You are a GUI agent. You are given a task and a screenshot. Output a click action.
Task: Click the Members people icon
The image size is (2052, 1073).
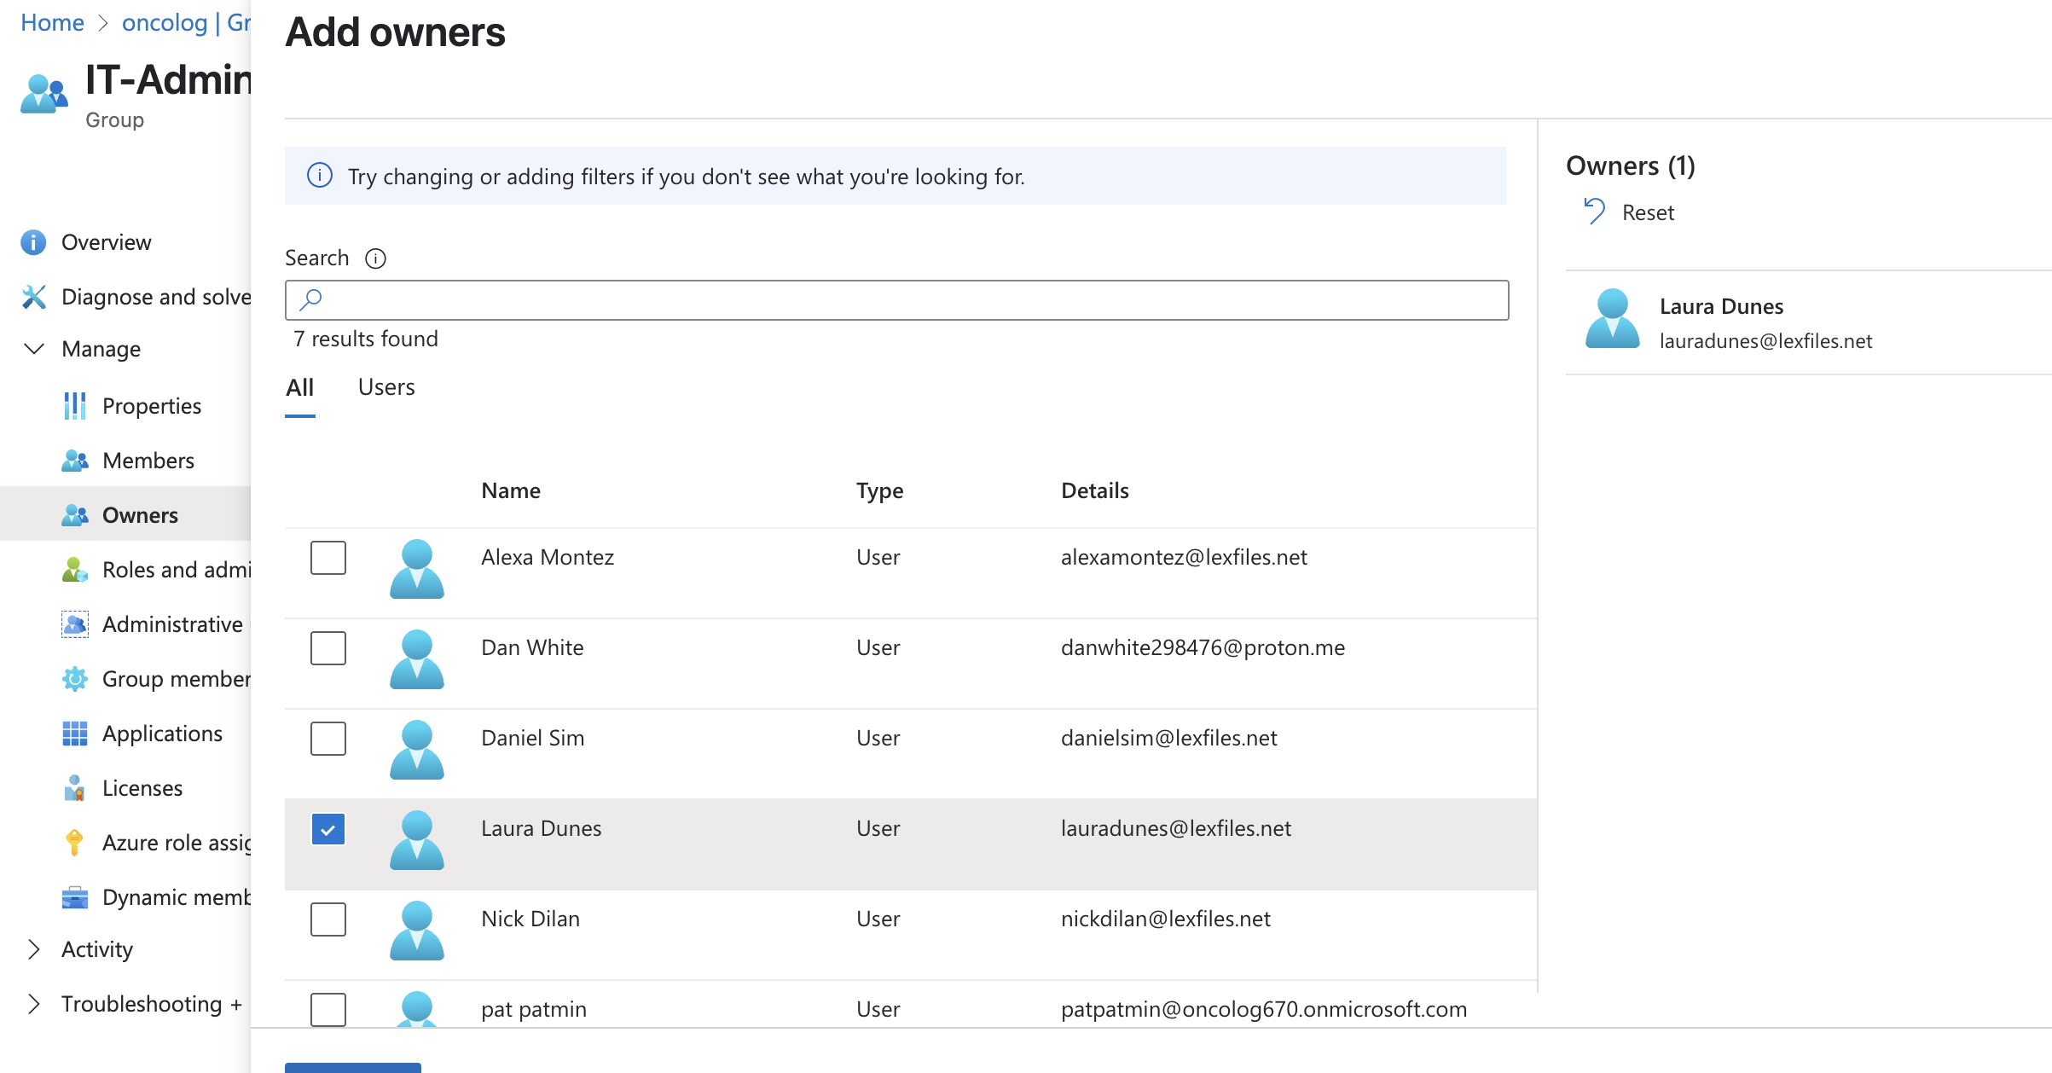tap(75, 461)
